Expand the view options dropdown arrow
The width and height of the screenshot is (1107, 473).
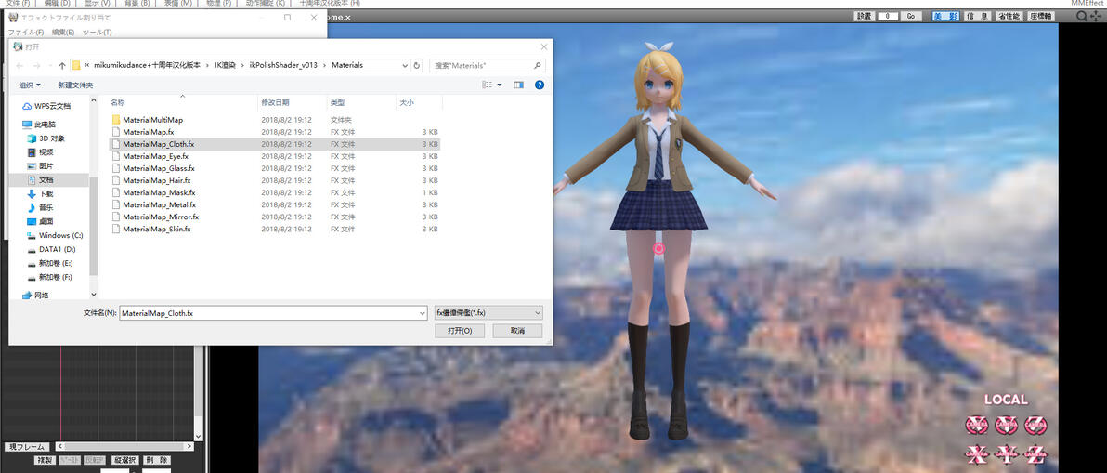[x=500, y=85]
